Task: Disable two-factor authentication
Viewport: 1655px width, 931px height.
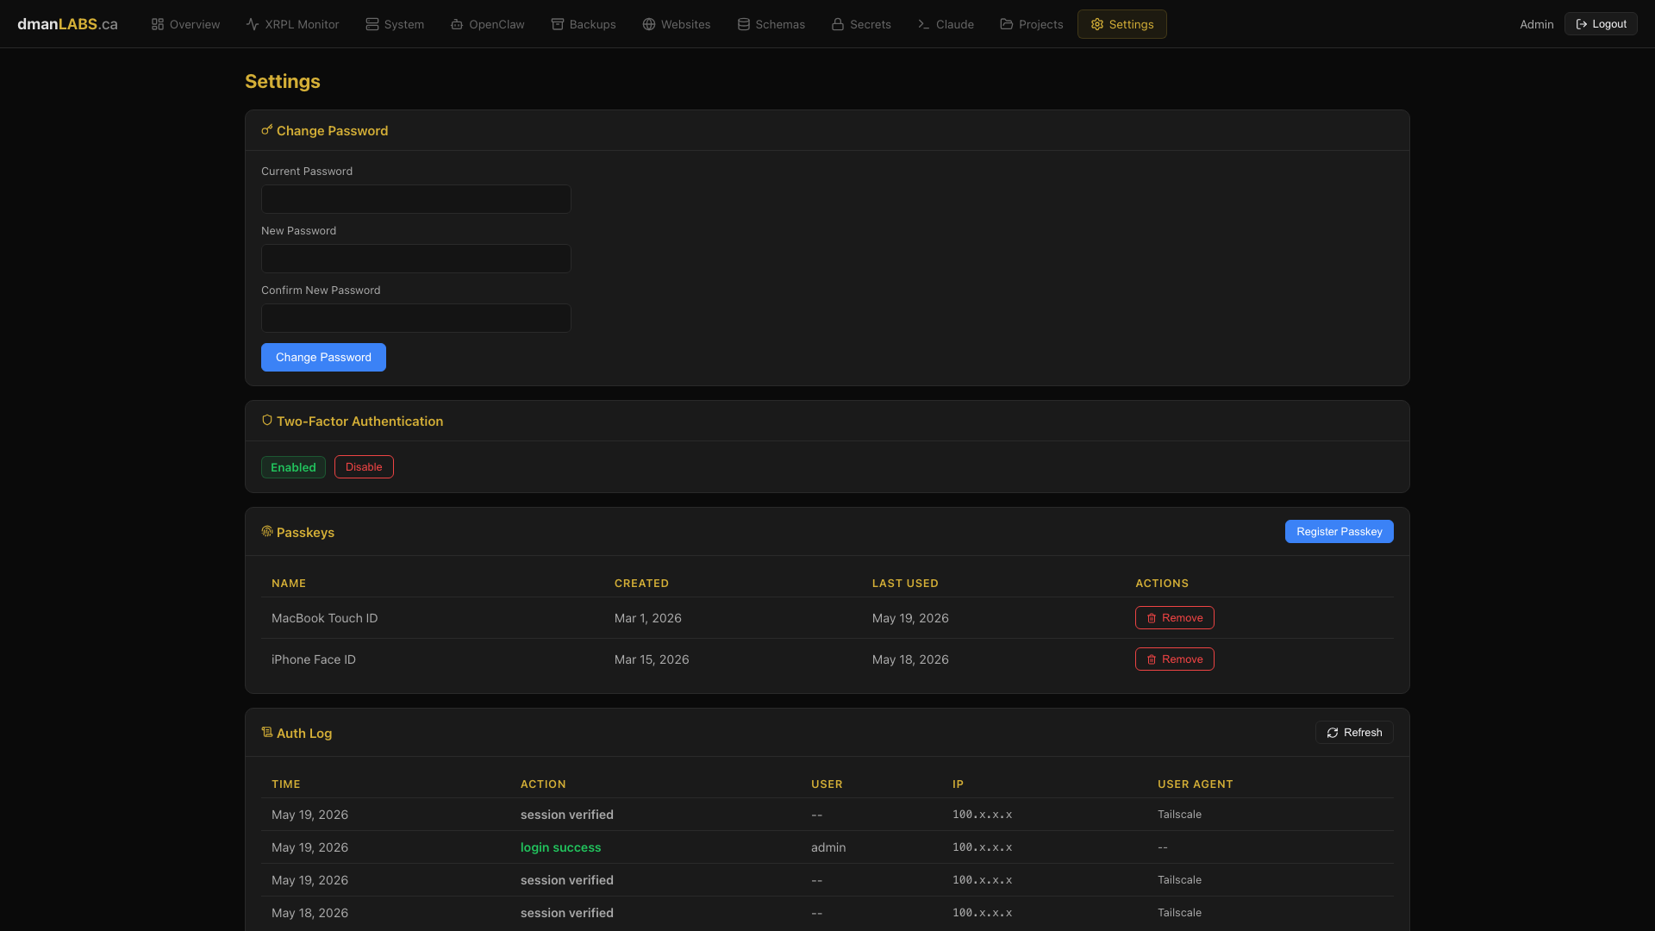Action: pos(364,467)
